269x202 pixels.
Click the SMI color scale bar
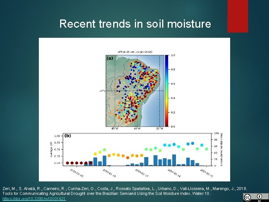click(167, 91)
